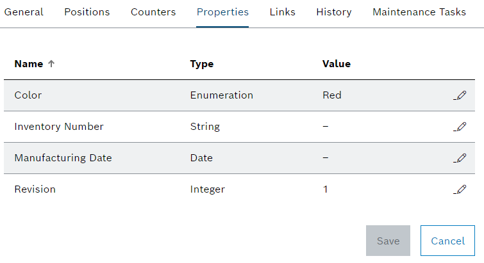This screenshot has height=263, width=484.
Task: Open the Links tab
Action: [x=283, y=12]
